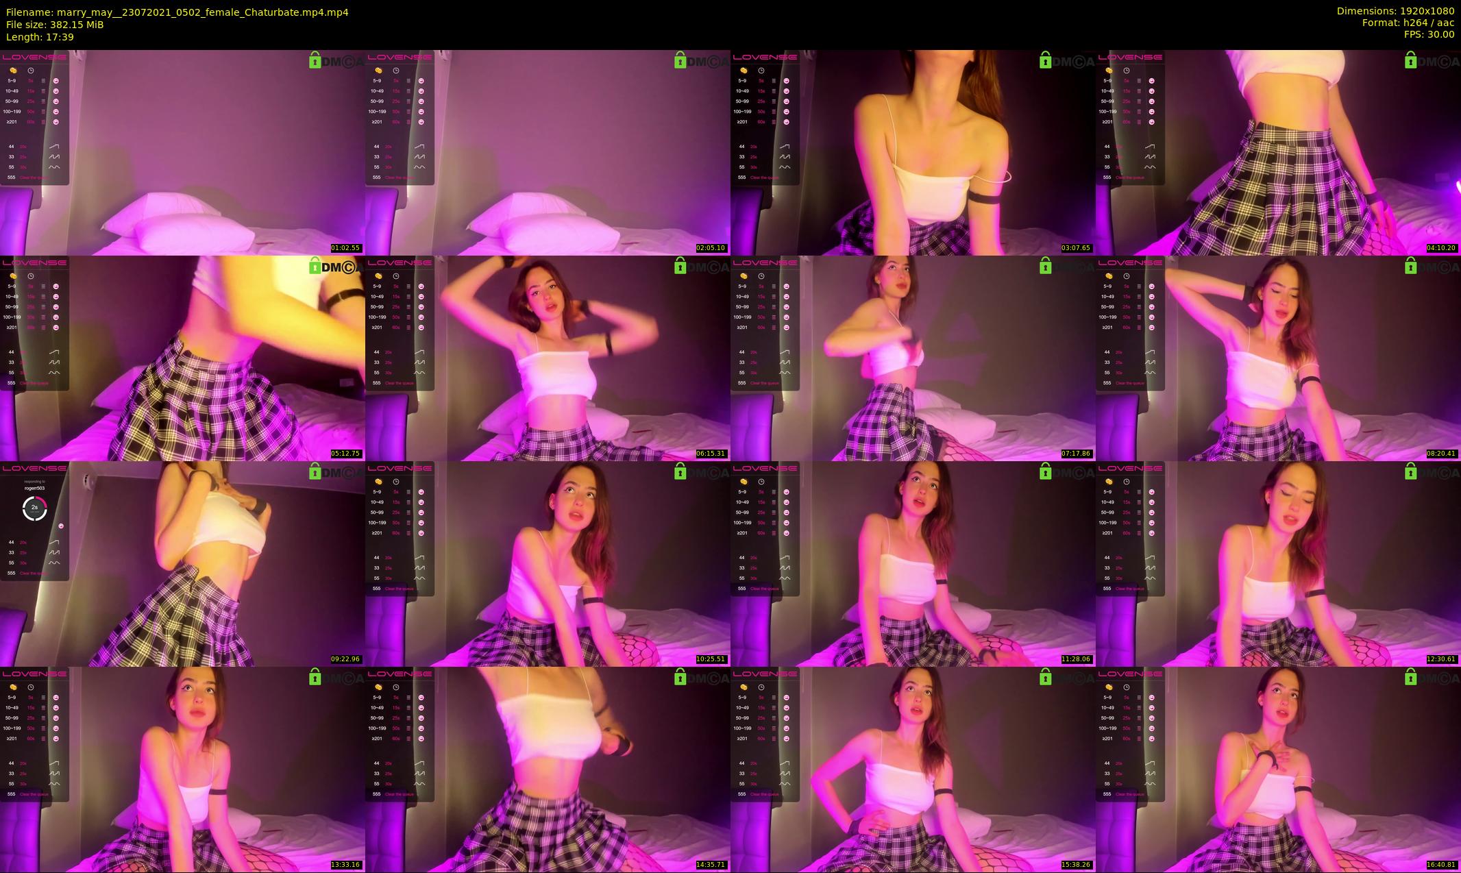Click the 'Clear the queue' text in 01:02.55 frame

point(34,177)
